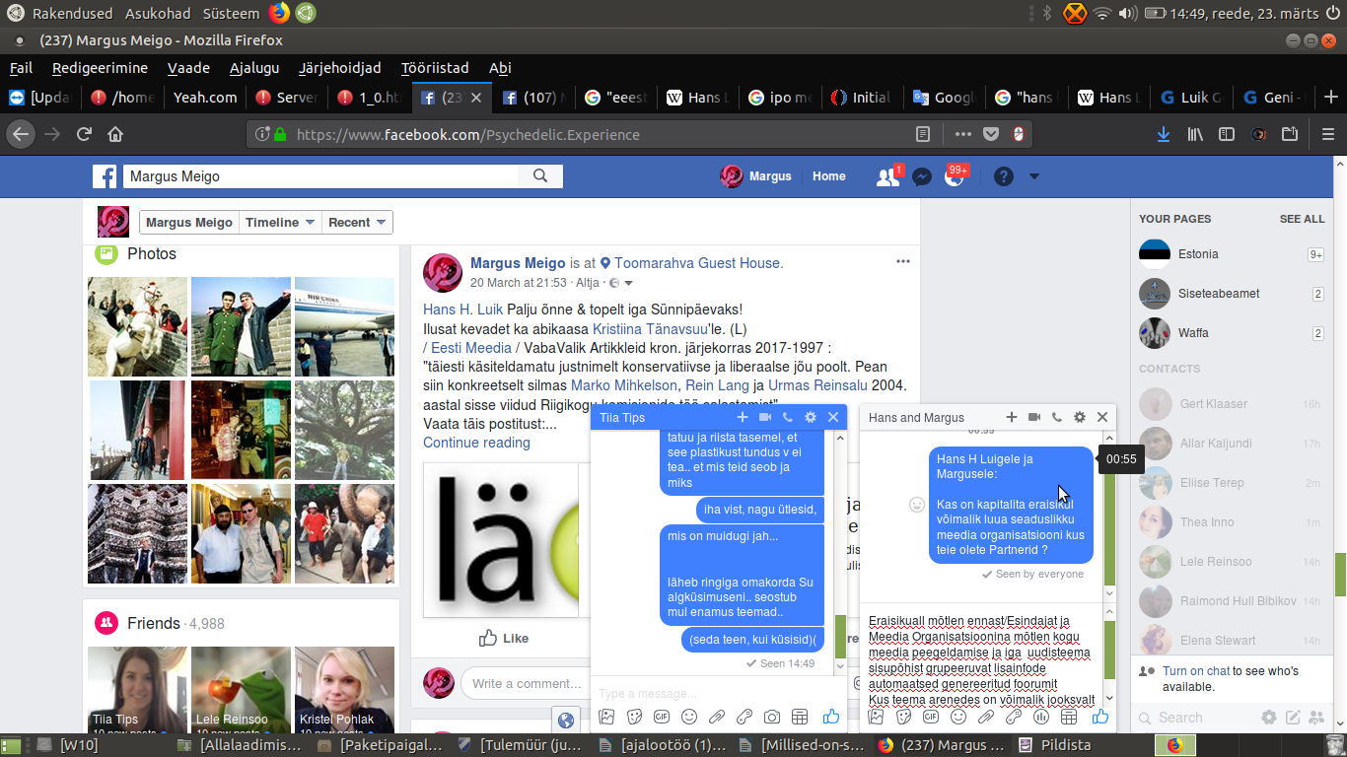Click the Home link in Facebook header
The width and height of the screenshot is (1347, 757).
click(828, 176)
